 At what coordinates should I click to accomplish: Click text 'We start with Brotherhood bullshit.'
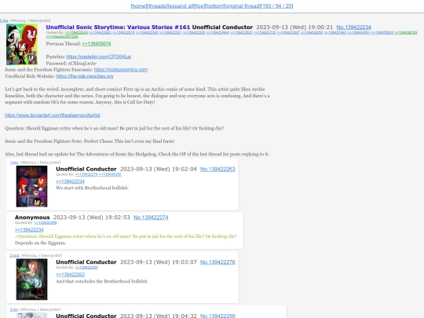tap(92, 188)
